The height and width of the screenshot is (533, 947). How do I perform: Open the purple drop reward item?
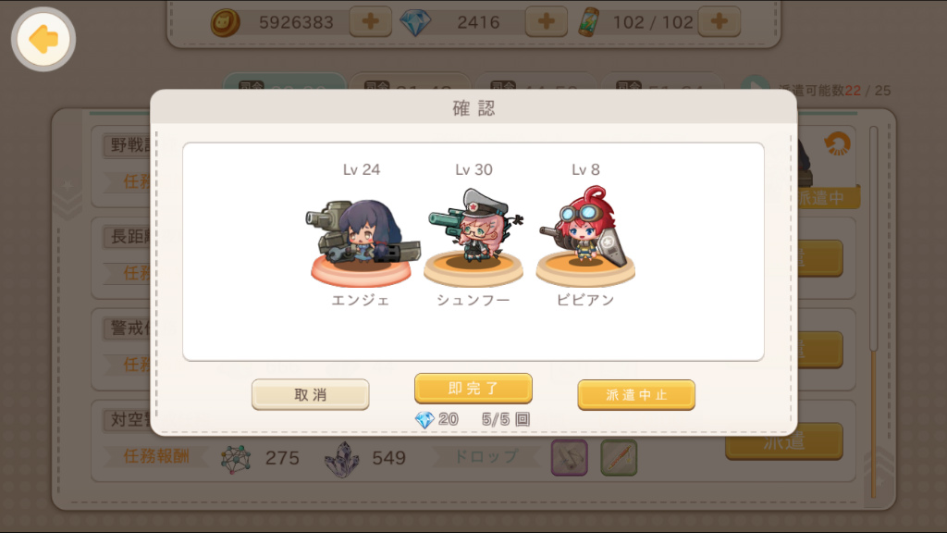569,457
